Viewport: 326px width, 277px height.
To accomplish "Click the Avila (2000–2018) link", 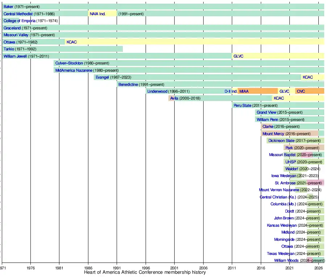I will point(175,98).
